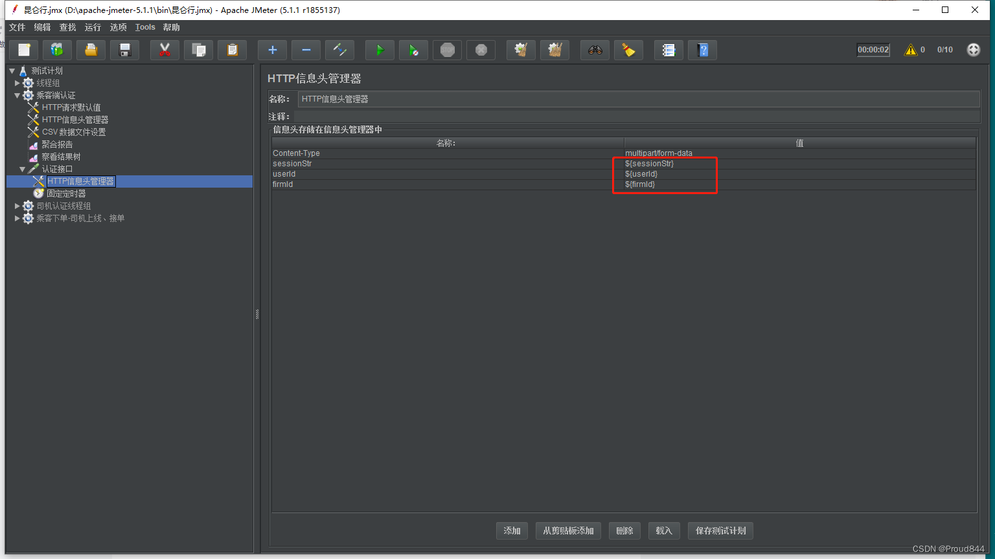The image size is (995, 559).
Task: Clear all results with double broom icon
Action: coord(555,50)
